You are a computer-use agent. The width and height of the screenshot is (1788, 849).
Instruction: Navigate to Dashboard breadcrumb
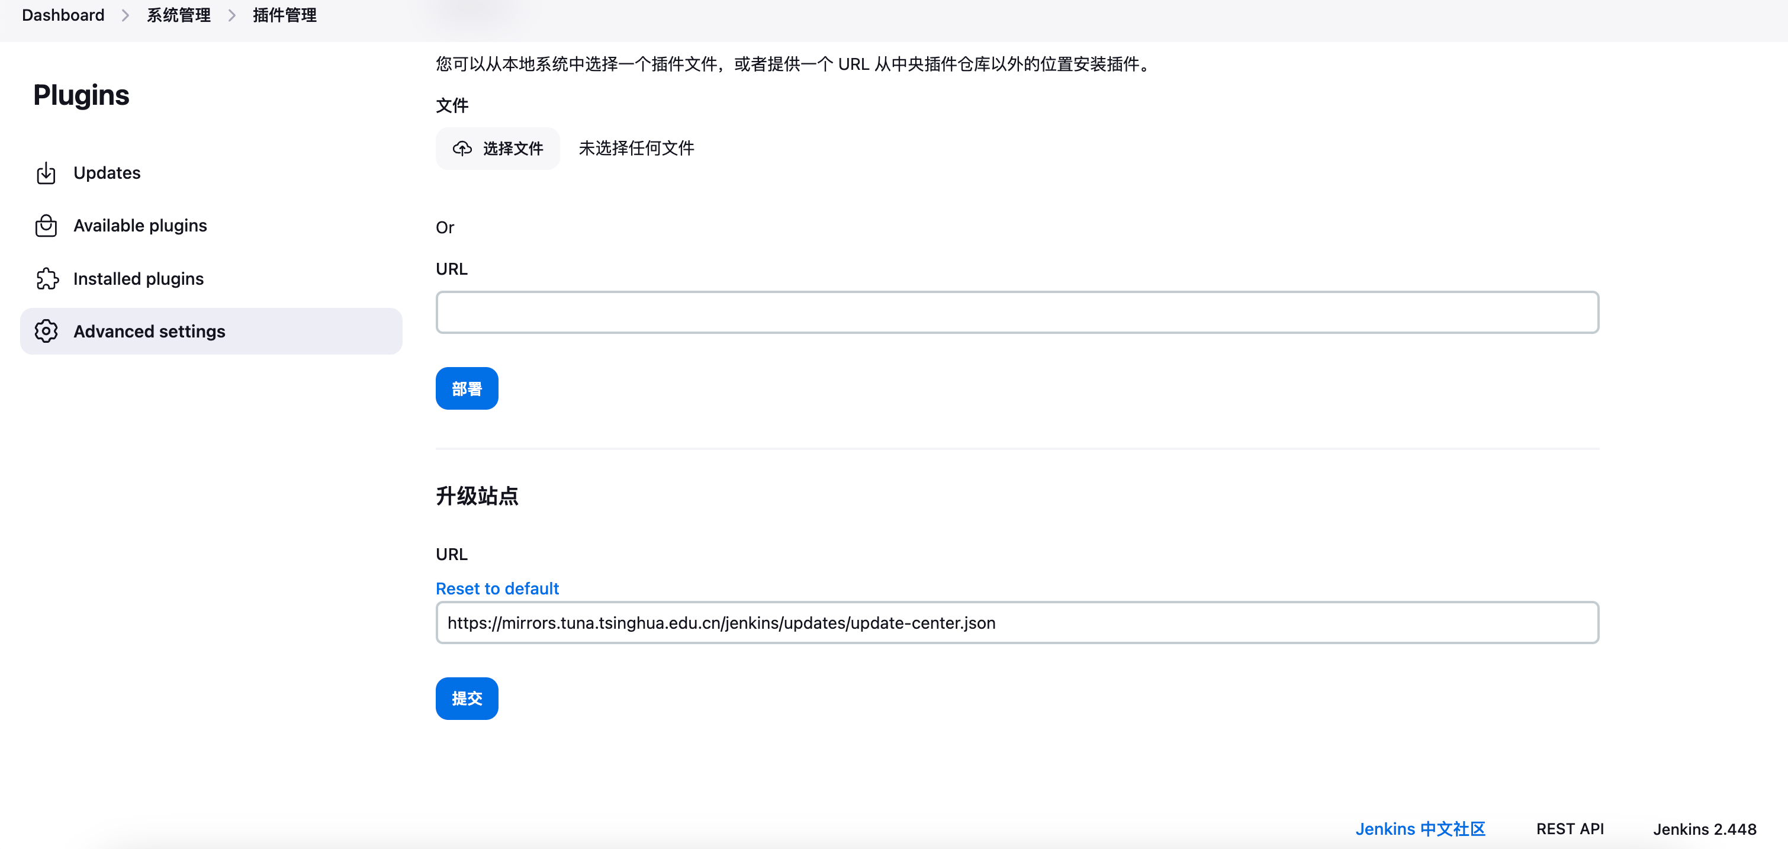click(63, 15)
